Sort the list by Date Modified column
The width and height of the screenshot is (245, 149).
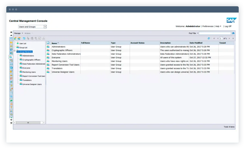tap(196, 43)
